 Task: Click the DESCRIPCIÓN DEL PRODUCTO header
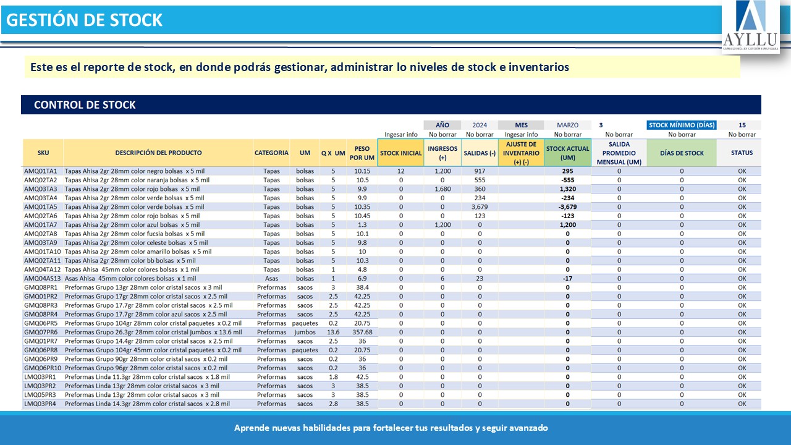point(158,153)
